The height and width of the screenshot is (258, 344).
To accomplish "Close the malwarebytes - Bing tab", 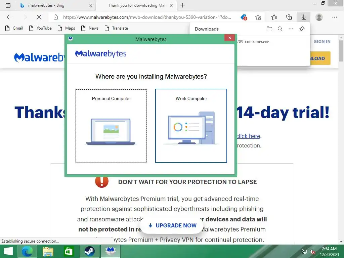I will point(91,5).
